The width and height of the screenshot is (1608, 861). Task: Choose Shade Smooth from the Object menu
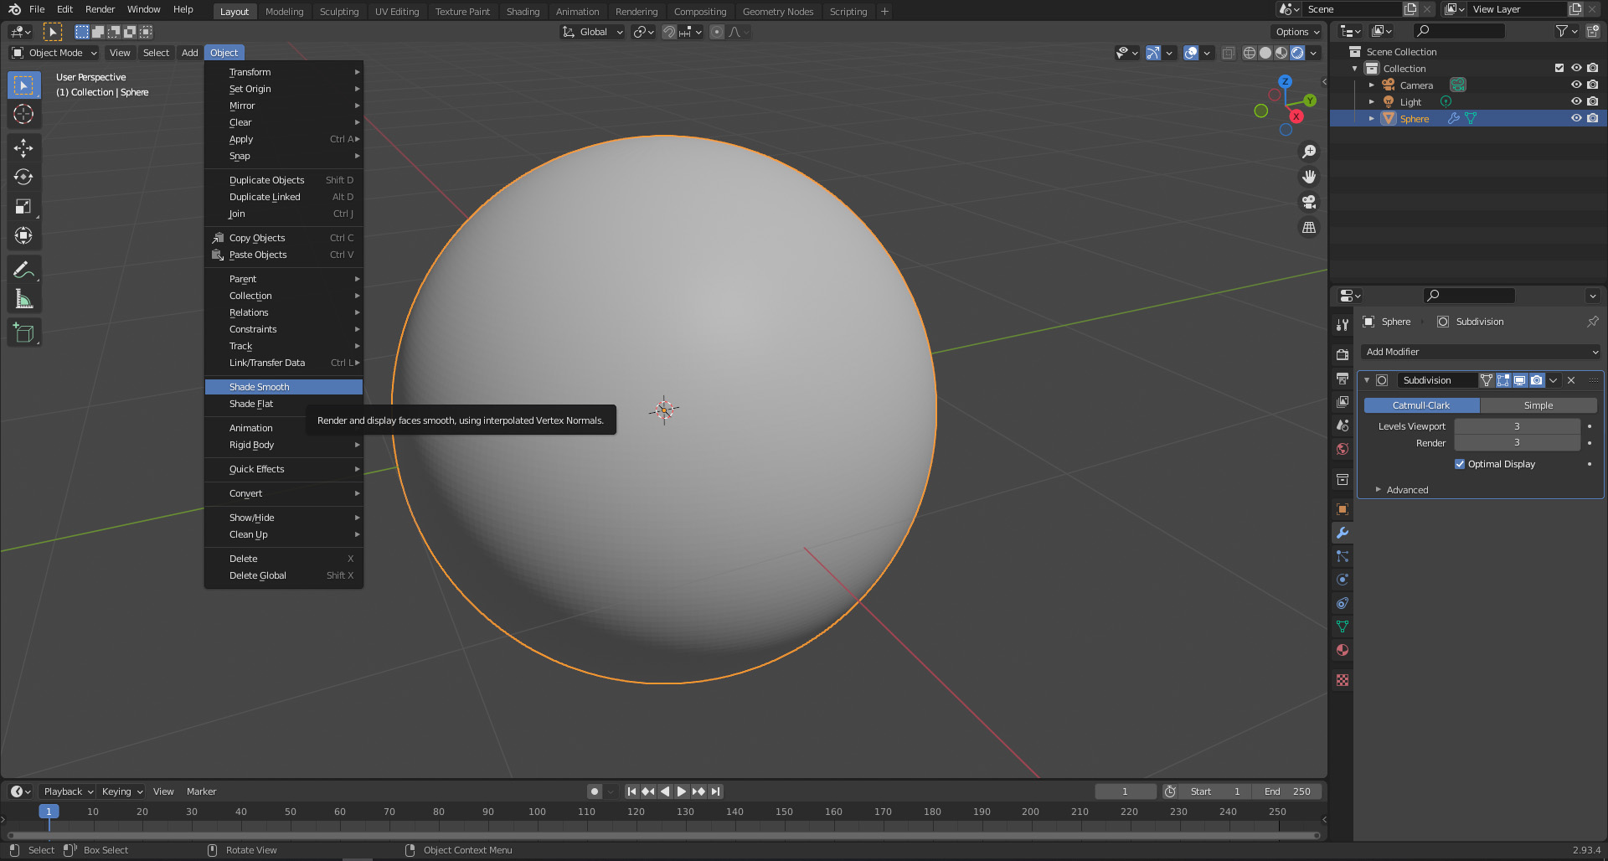point(259,387)
